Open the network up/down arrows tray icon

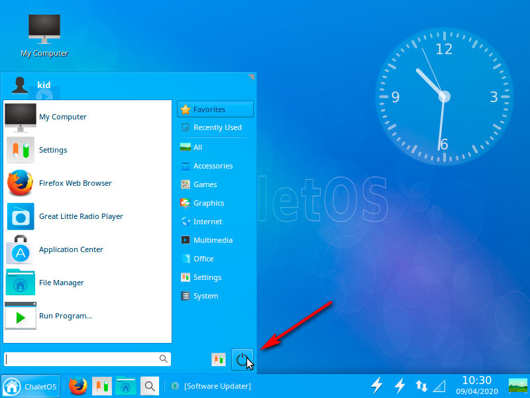(421, 386)
